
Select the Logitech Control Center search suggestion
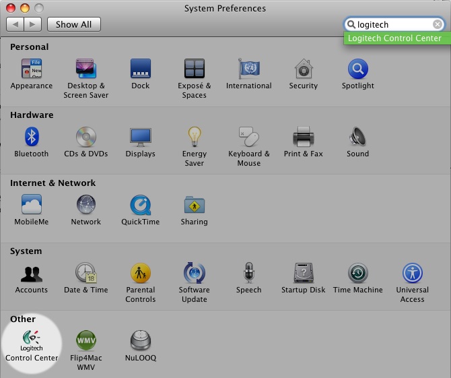[x=397, y=38]
